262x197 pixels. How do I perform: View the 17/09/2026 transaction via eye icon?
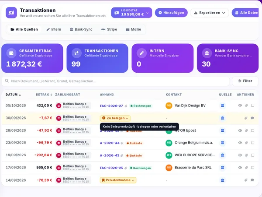pos(240,168)
